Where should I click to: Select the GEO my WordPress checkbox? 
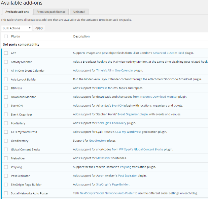6,132
